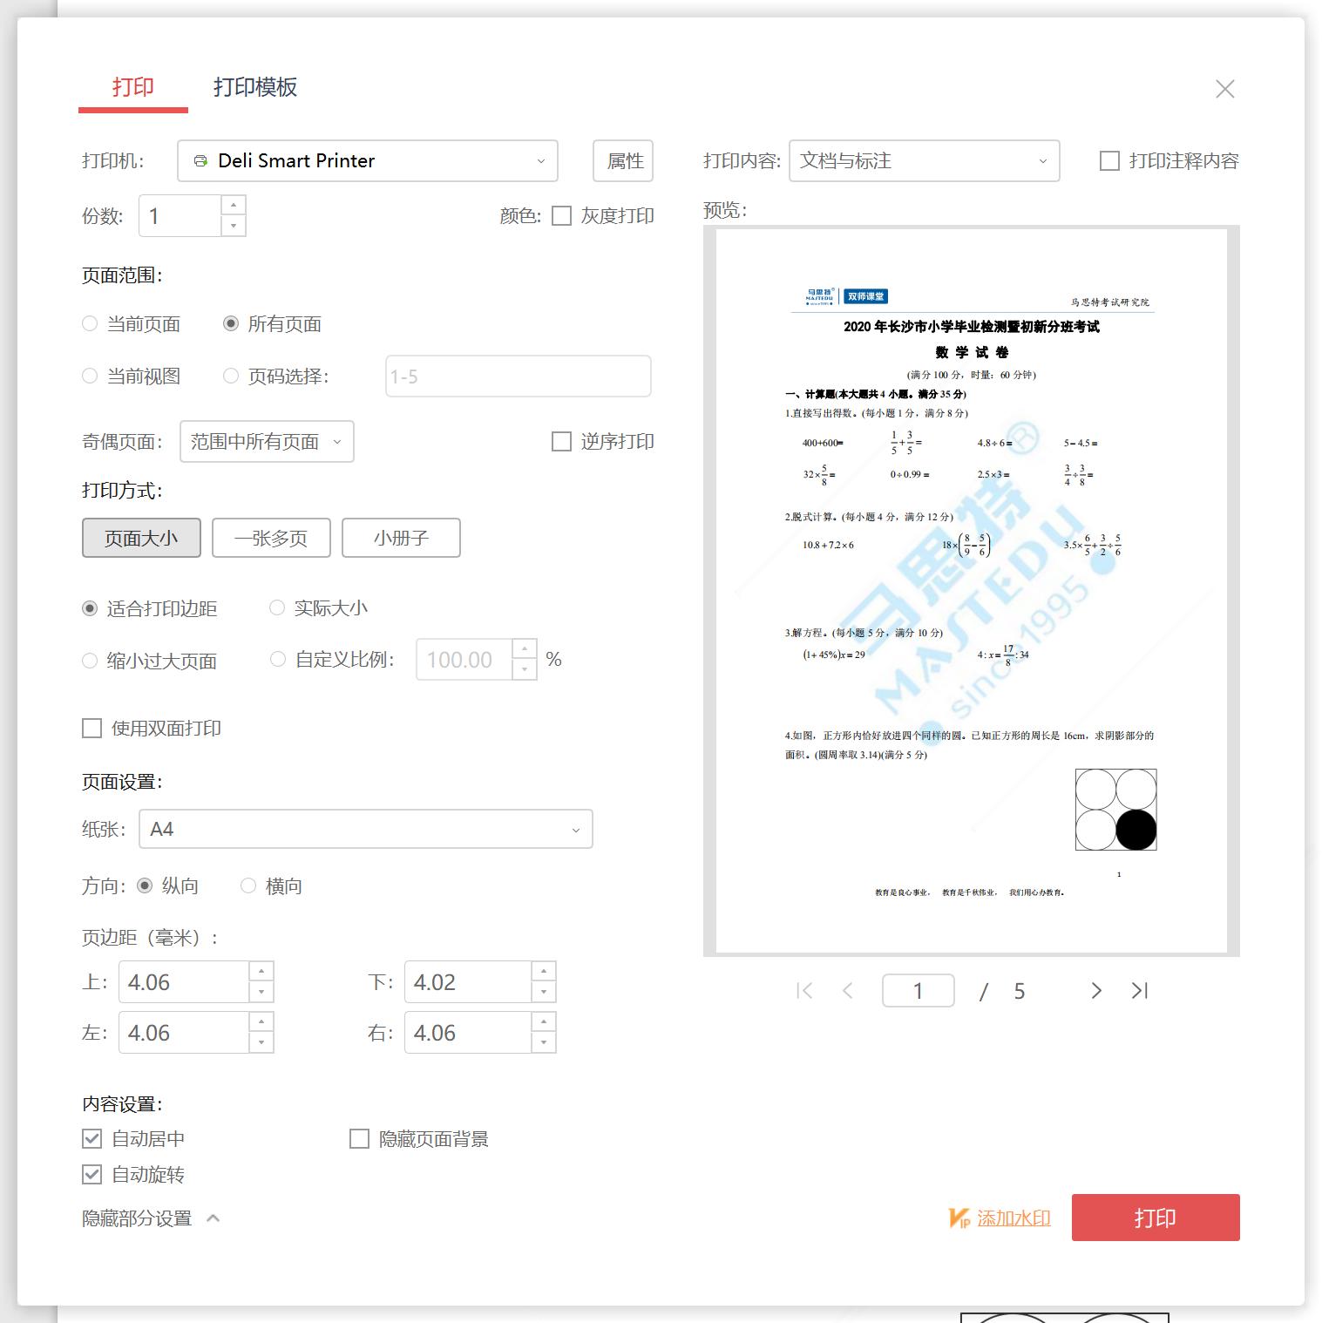Screen dimensions: 1322x1323
Task: Open 属性 printer properties
Action: point(622,160)
